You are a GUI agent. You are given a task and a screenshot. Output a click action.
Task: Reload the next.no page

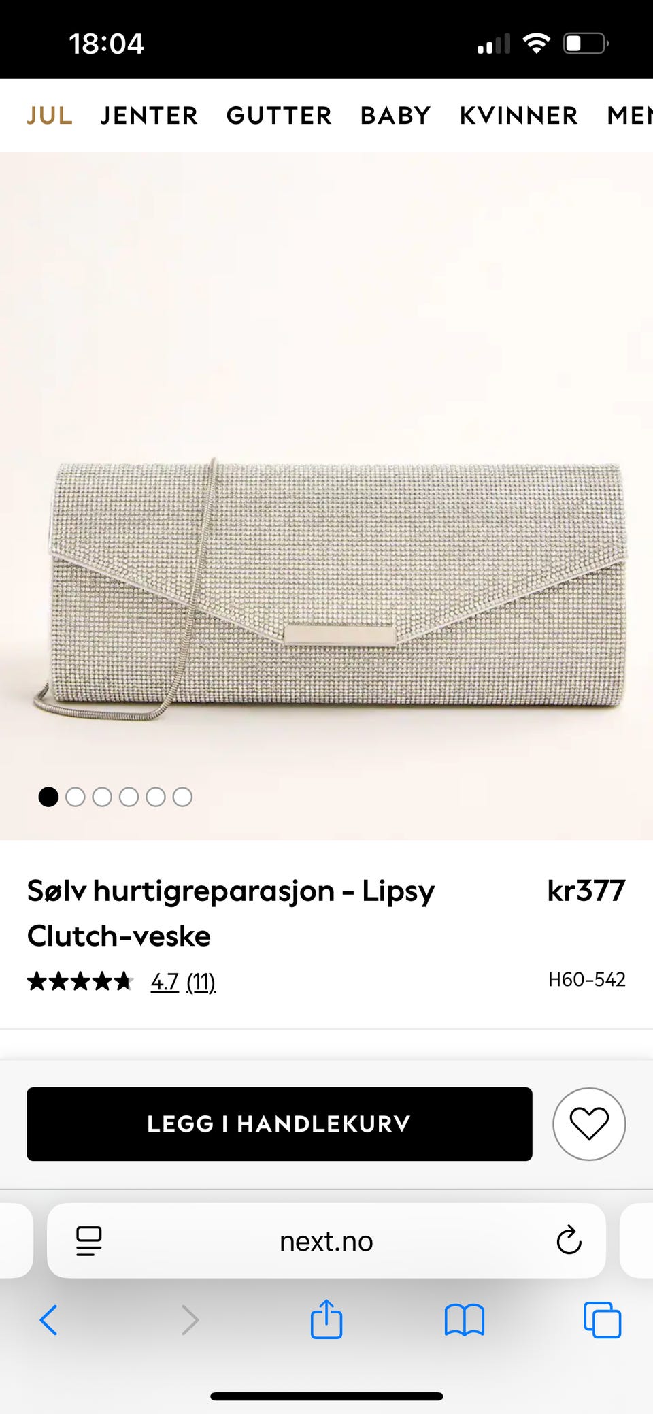[569, 1240]
